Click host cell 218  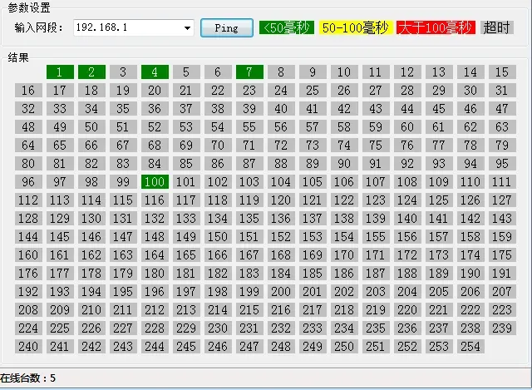[x=344, y=310]
